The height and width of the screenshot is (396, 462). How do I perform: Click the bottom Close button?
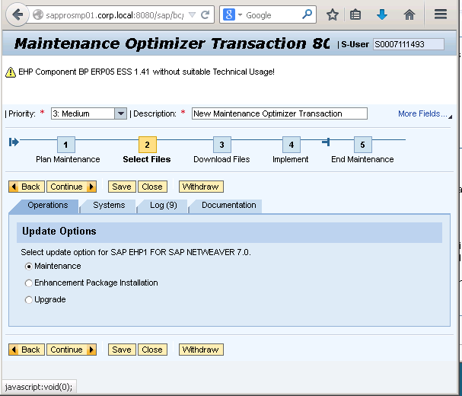click(x=152, y=350)
